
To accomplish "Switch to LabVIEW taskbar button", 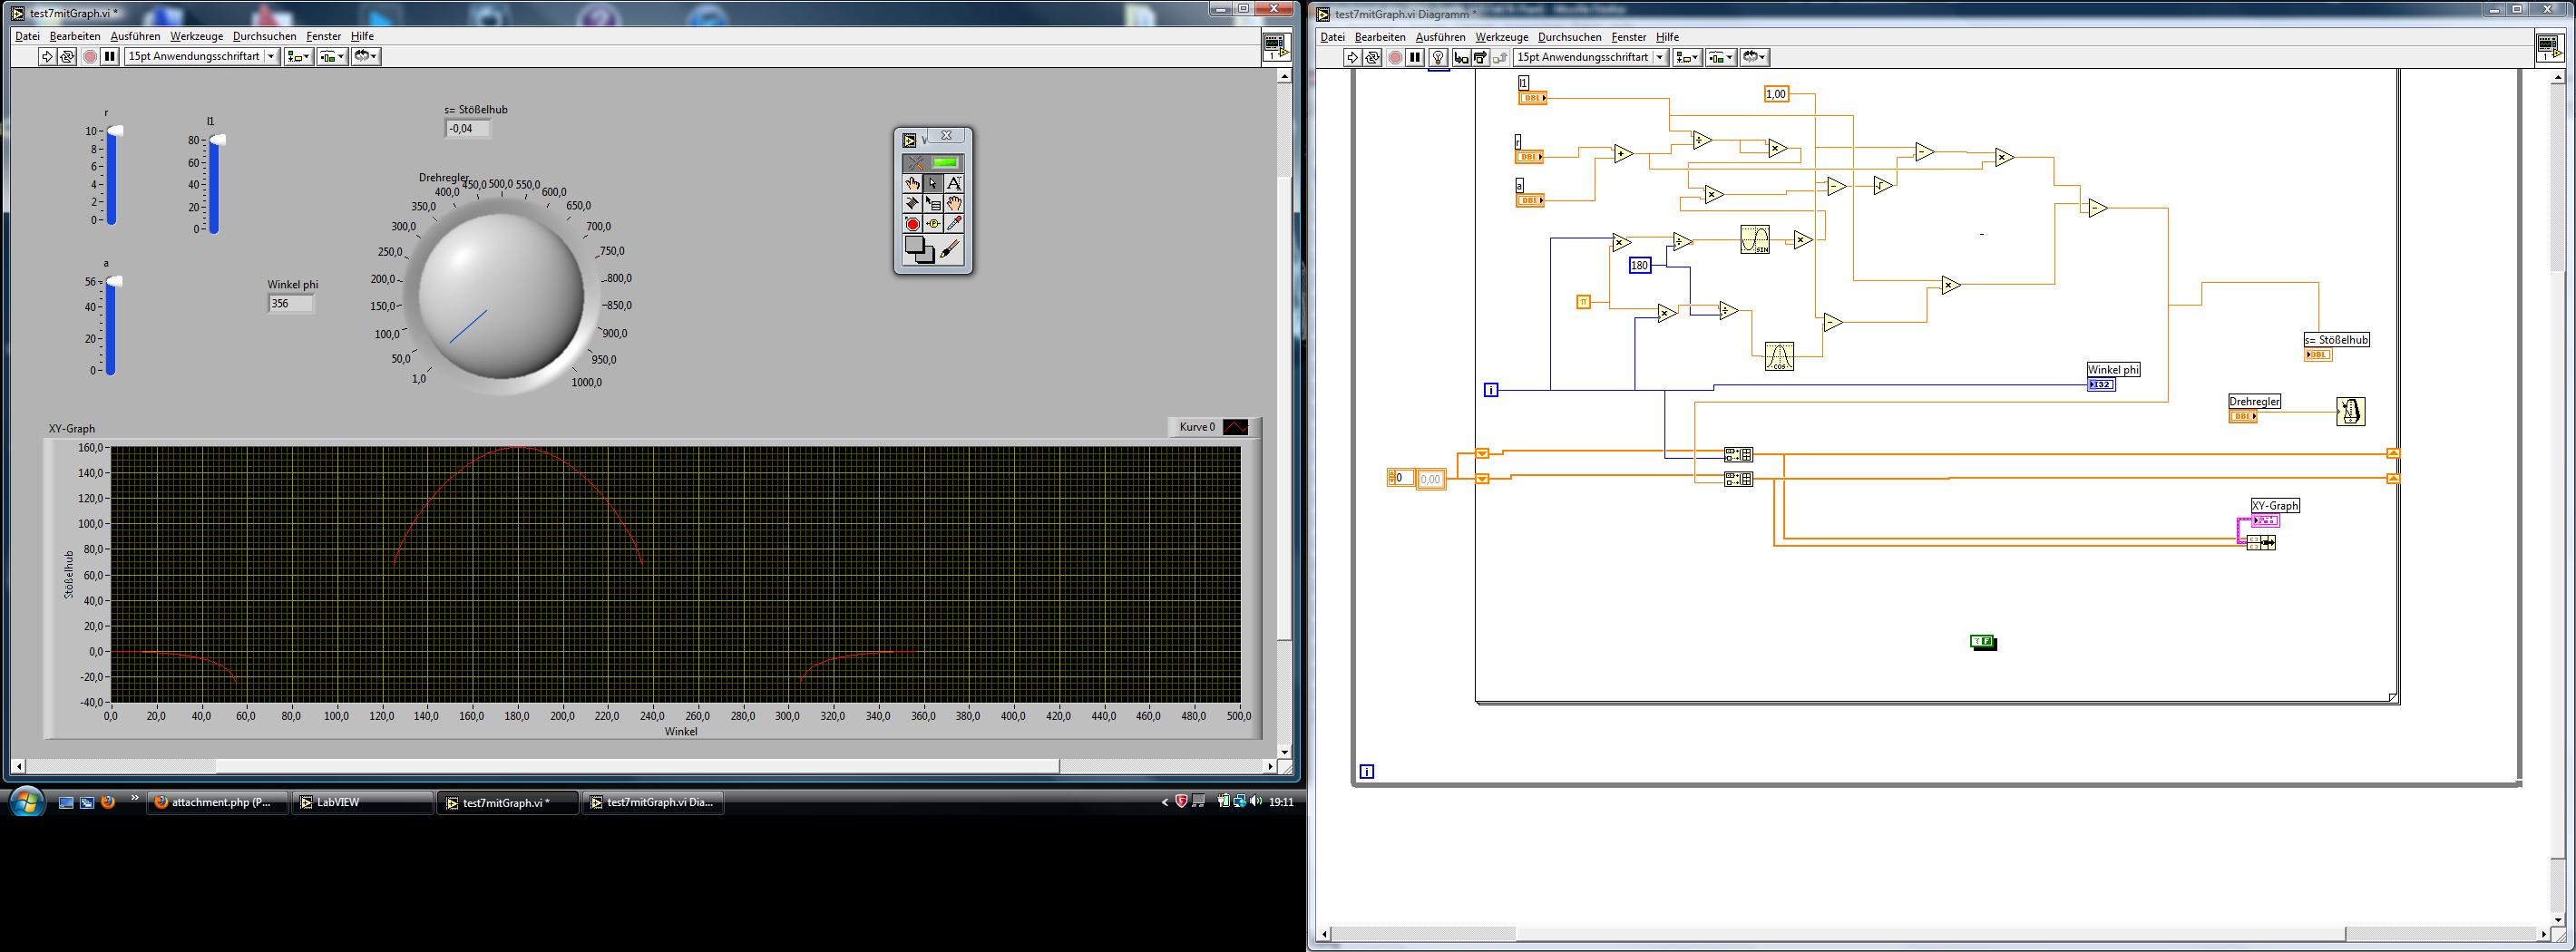I will [x=362, y=802].
